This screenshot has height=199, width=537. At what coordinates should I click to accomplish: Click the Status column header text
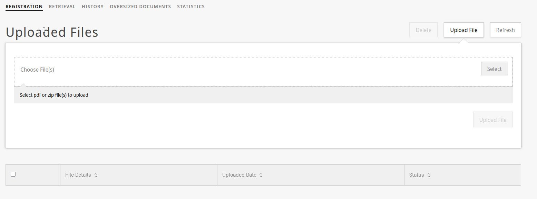416,175
